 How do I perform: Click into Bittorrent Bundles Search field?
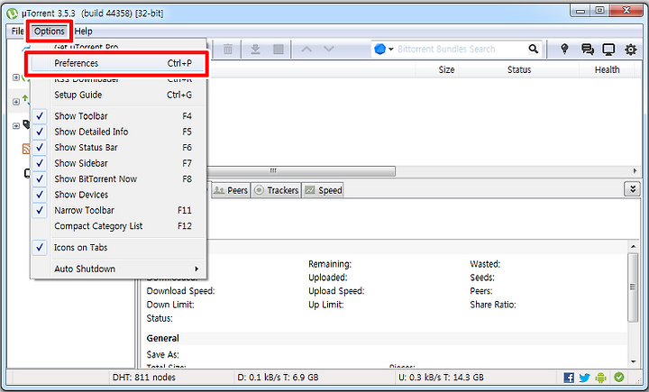(x=460, y=50)
